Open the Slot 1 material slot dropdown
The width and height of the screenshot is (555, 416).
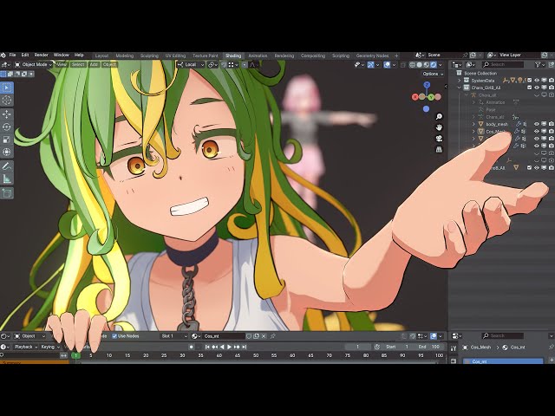point(173,336)
